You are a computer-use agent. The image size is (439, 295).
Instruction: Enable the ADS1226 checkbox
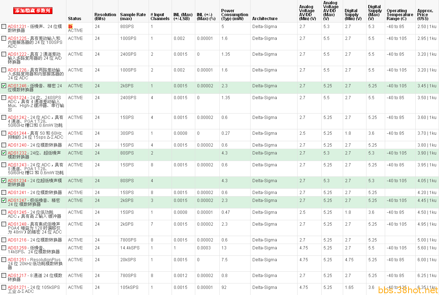tap(4, 70)
